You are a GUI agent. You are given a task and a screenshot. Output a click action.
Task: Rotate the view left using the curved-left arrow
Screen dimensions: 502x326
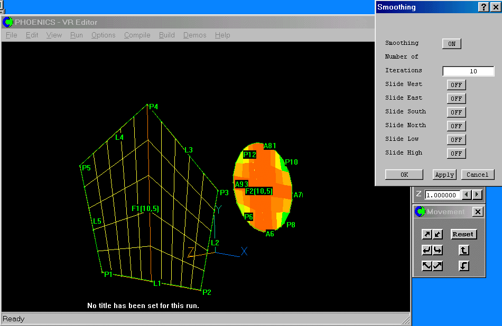pyautogui.click(x=428, y=250)
